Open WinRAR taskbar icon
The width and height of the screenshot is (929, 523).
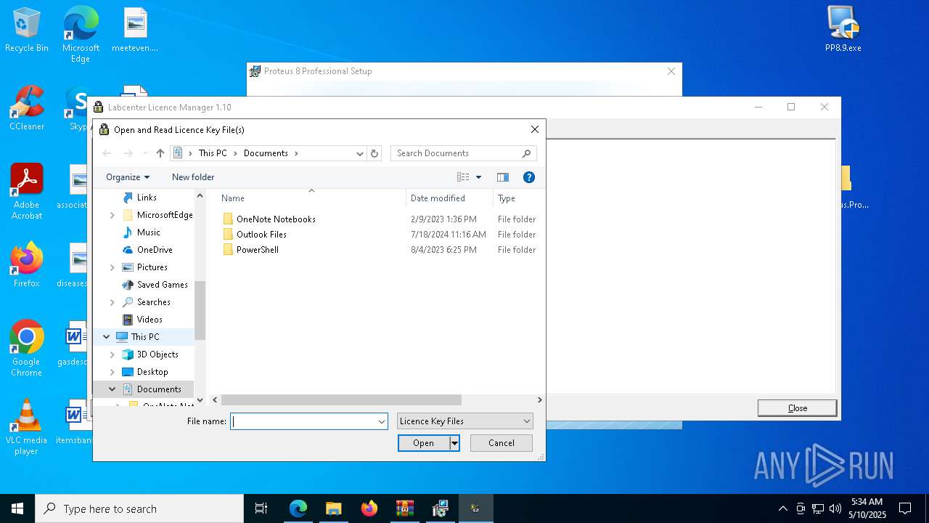[404, 508]
